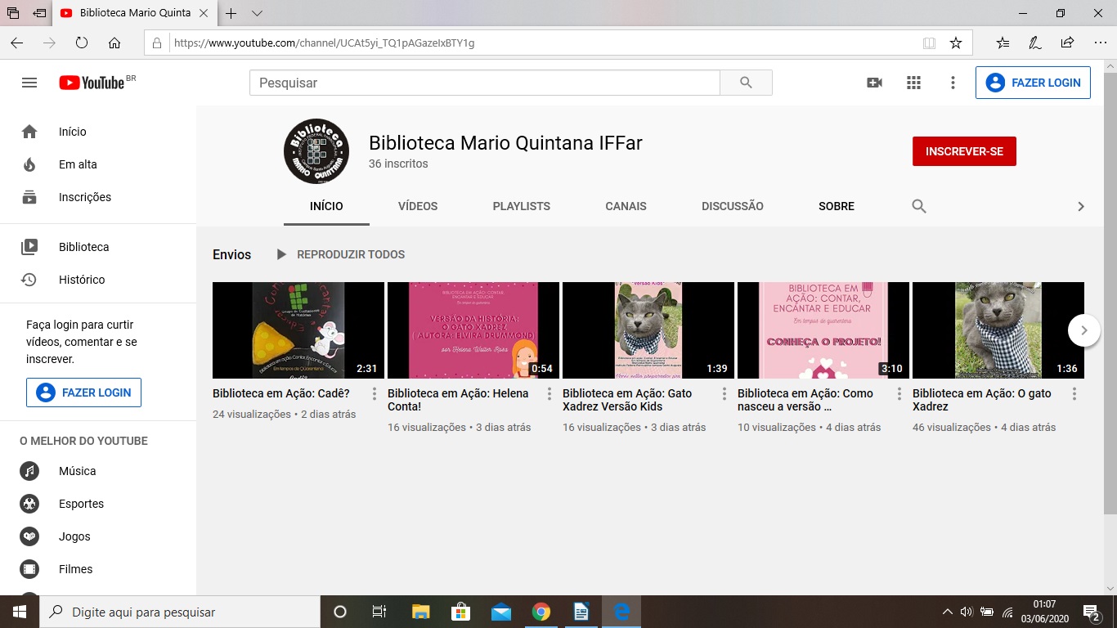Open the O gato Xadrez thumbnail

pyautogui.click(x=997, y=330)
